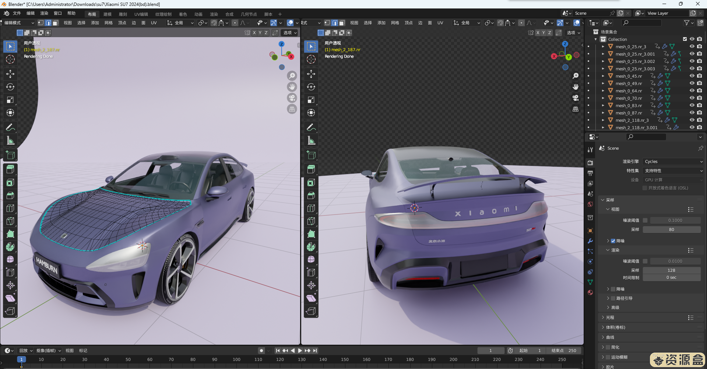The height and width of the screenshot is (369, 707).
Task: Select the Smooth tool in left viewport
Action: [10, 260]
